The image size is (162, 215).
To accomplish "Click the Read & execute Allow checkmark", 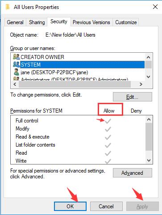I will (x=108, y=137).
